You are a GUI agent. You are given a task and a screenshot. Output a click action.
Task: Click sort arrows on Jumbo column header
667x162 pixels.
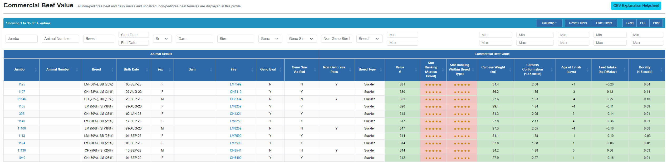[x=36, y=69]
